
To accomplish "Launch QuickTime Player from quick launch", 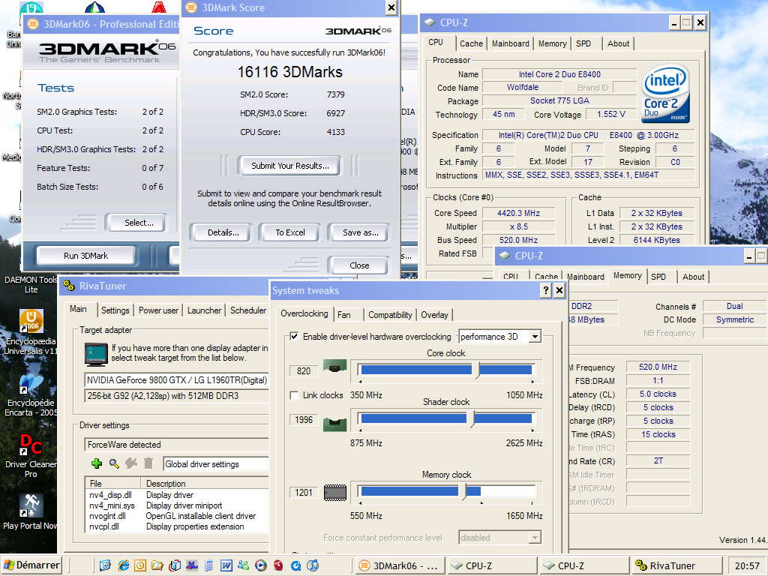I will 295,565.
